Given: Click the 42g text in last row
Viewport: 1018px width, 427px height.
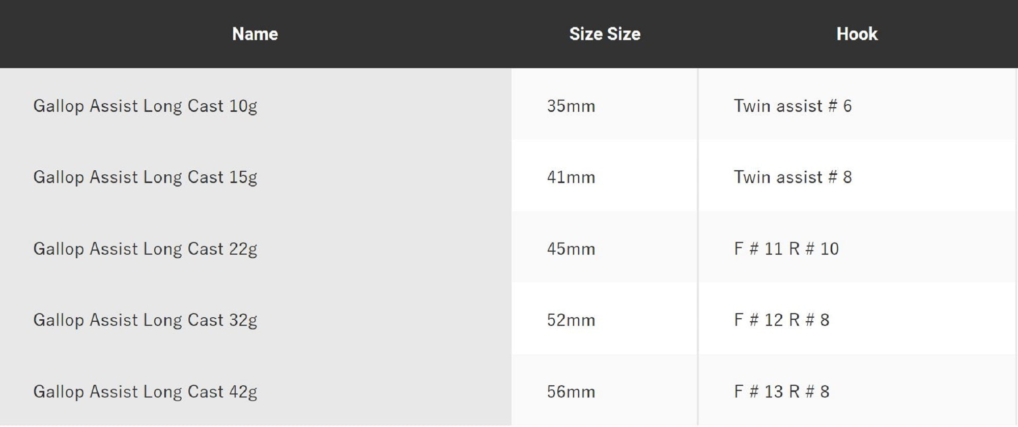Looking at the screenshot, I should (x=243, y=391).
